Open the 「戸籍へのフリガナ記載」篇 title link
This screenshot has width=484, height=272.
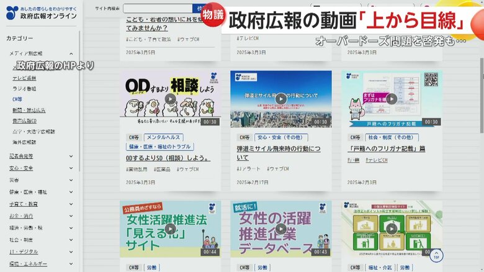387,149
